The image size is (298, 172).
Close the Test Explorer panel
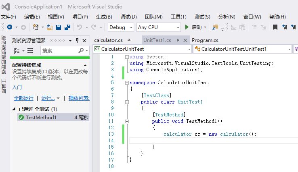(x=84, y=40)
